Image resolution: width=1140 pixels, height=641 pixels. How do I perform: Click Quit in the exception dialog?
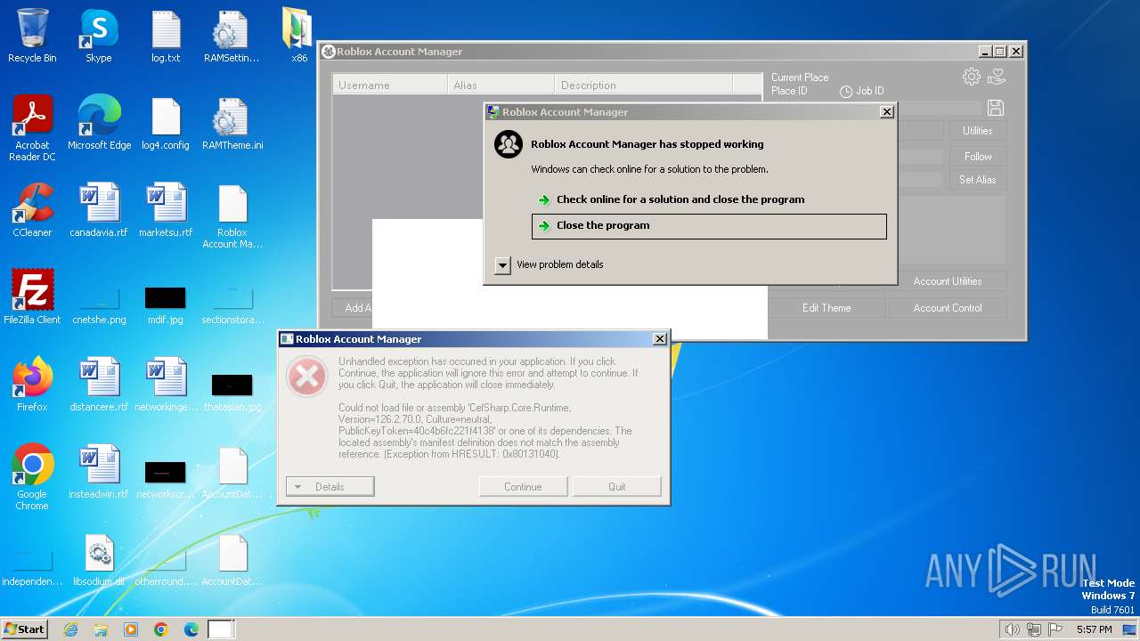tap(617, 487)
